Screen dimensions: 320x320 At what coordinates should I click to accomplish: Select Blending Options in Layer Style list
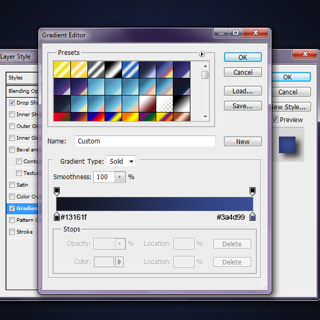[22, 91]
